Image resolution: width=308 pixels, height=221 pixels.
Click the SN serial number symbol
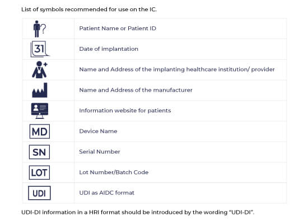39,152
